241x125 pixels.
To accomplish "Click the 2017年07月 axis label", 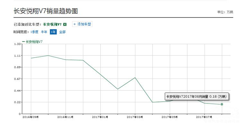I will coord(204,117).
